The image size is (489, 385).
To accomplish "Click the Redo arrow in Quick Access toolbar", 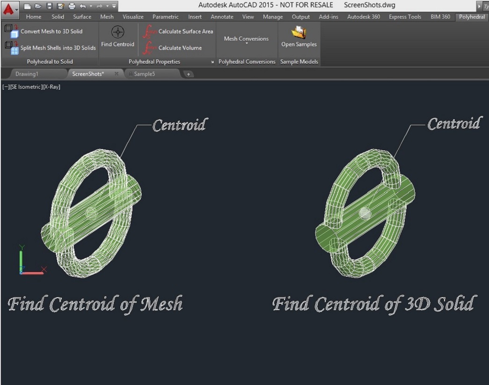I will (99, 6).
